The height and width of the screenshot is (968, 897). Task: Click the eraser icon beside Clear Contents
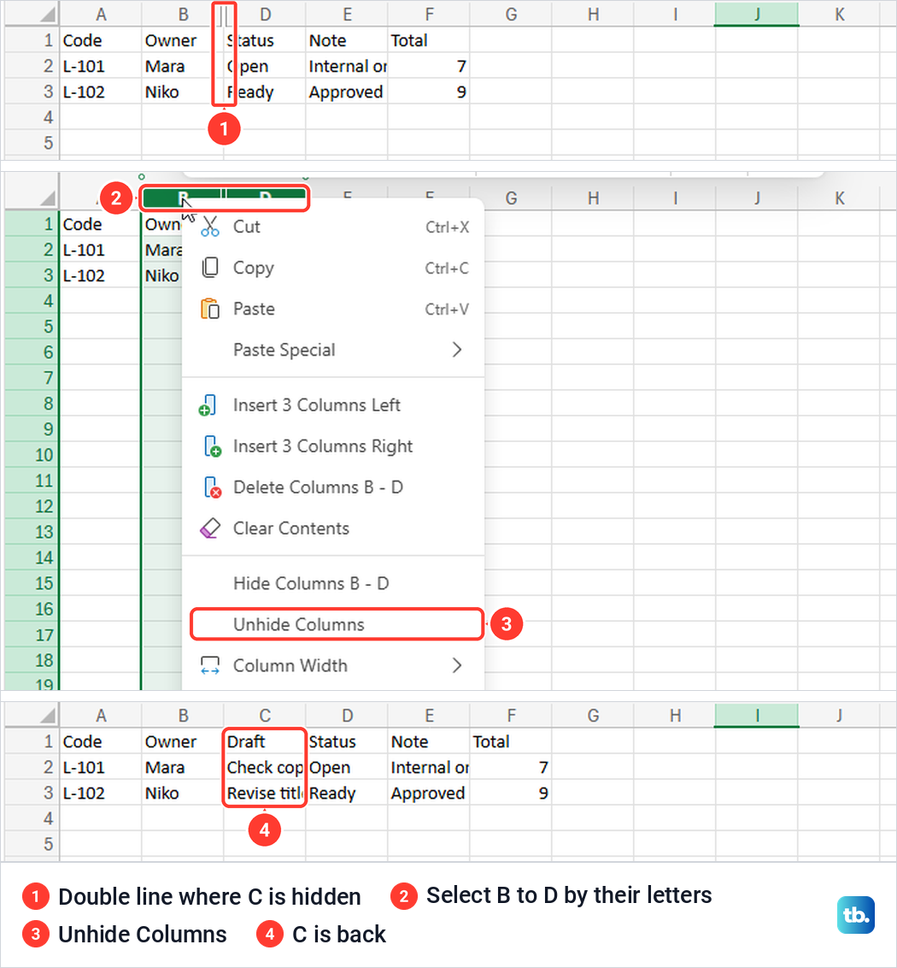coord(210,528)
